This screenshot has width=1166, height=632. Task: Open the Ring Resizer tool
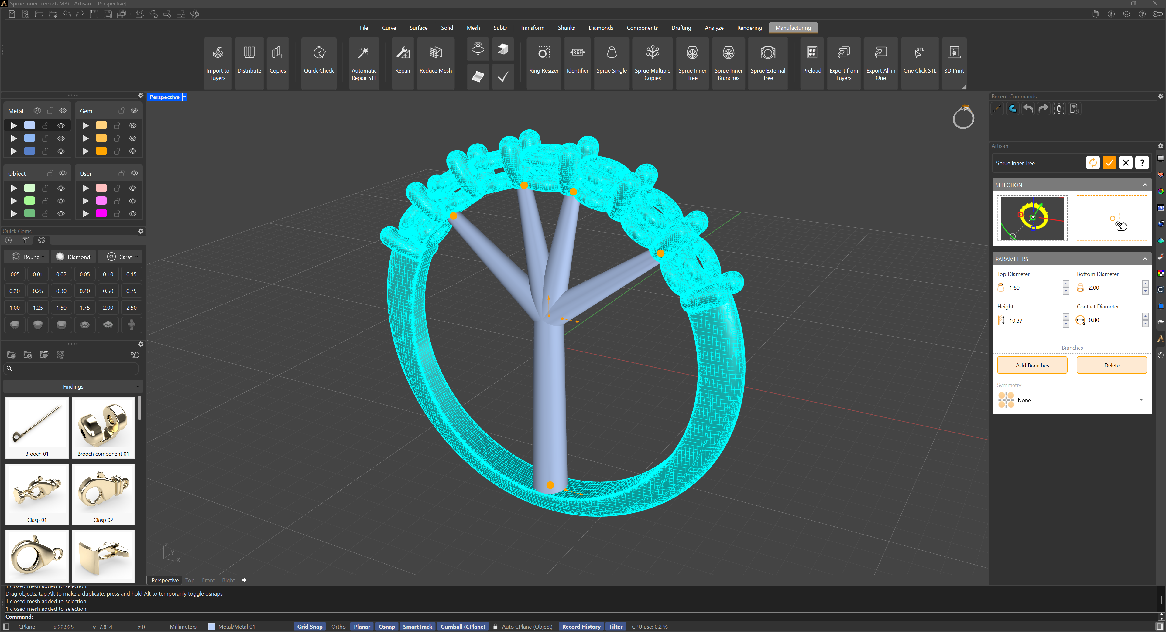tap(544, 63)
